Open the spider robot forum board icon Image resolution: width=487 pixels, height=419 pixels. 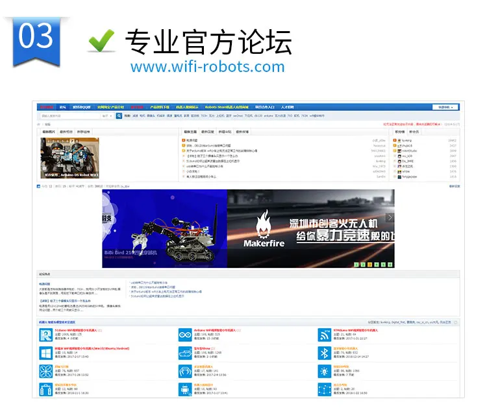click(185, 371)
